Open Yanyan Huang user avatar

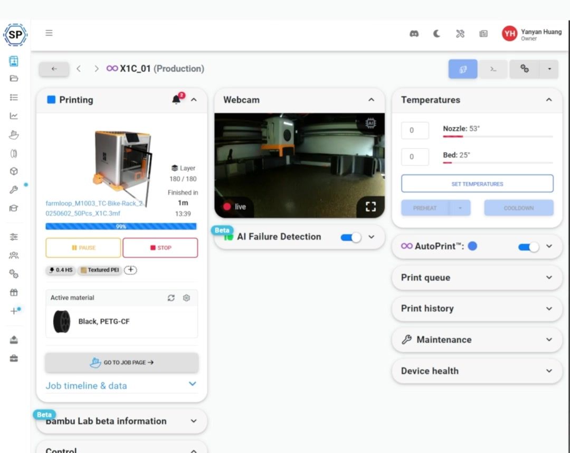509,34
